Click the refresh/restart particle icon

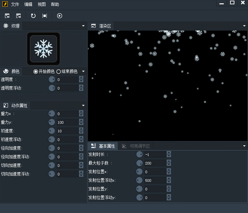point(33,16)
